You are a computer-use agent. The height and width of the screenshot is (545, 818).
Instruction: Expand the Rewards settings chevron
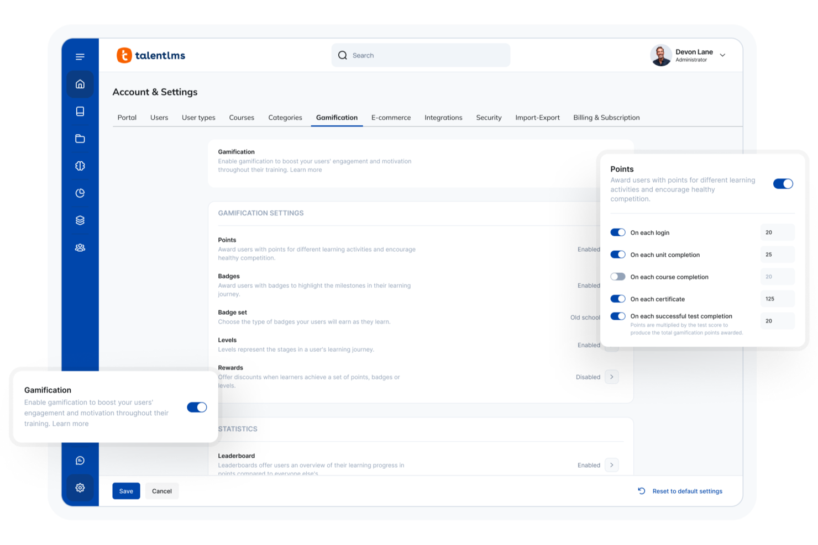pyautogui.click(x=611, y=377)
